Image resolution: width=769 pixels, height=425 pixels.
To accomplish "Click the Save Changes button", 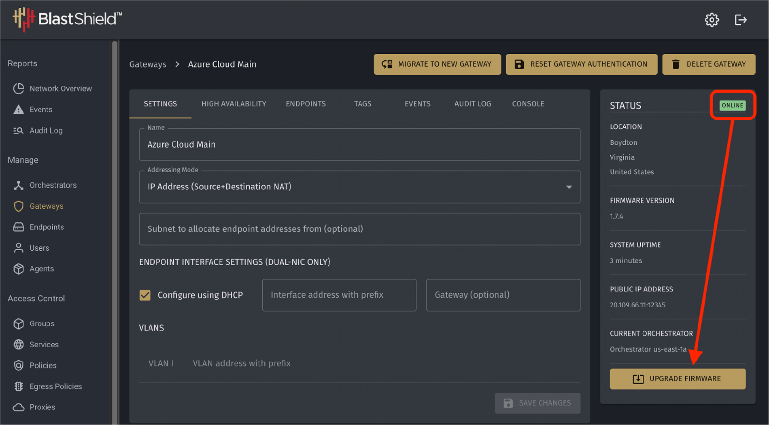I will click(x=537, y=403).
